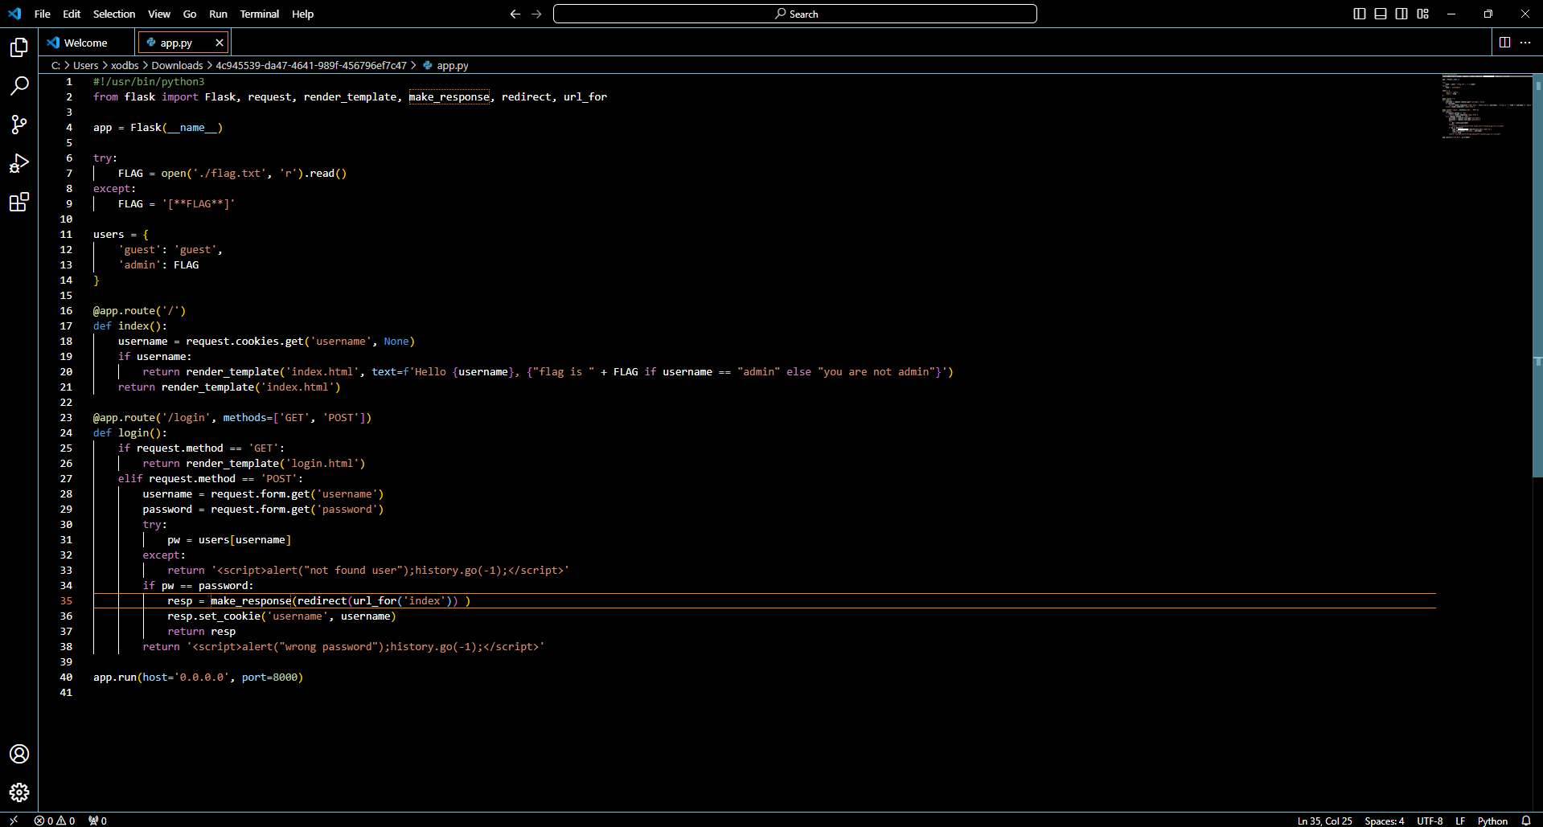The width and height of the screenshot is (1543, 827).
Task: Click the C: drive breadcrumb
Action: click(x=55, y=66)
